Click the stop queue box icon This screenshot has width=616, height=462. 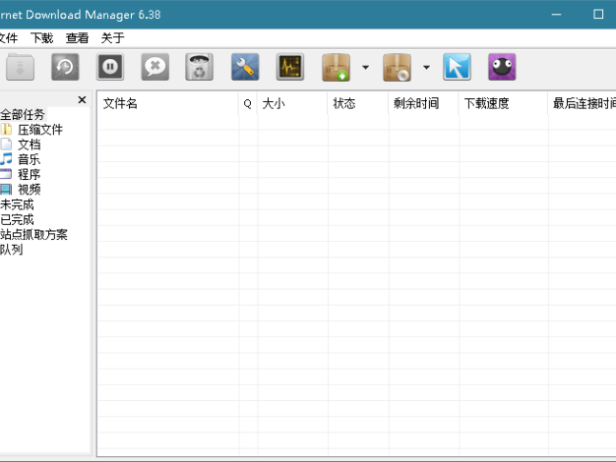coord(398,68)
